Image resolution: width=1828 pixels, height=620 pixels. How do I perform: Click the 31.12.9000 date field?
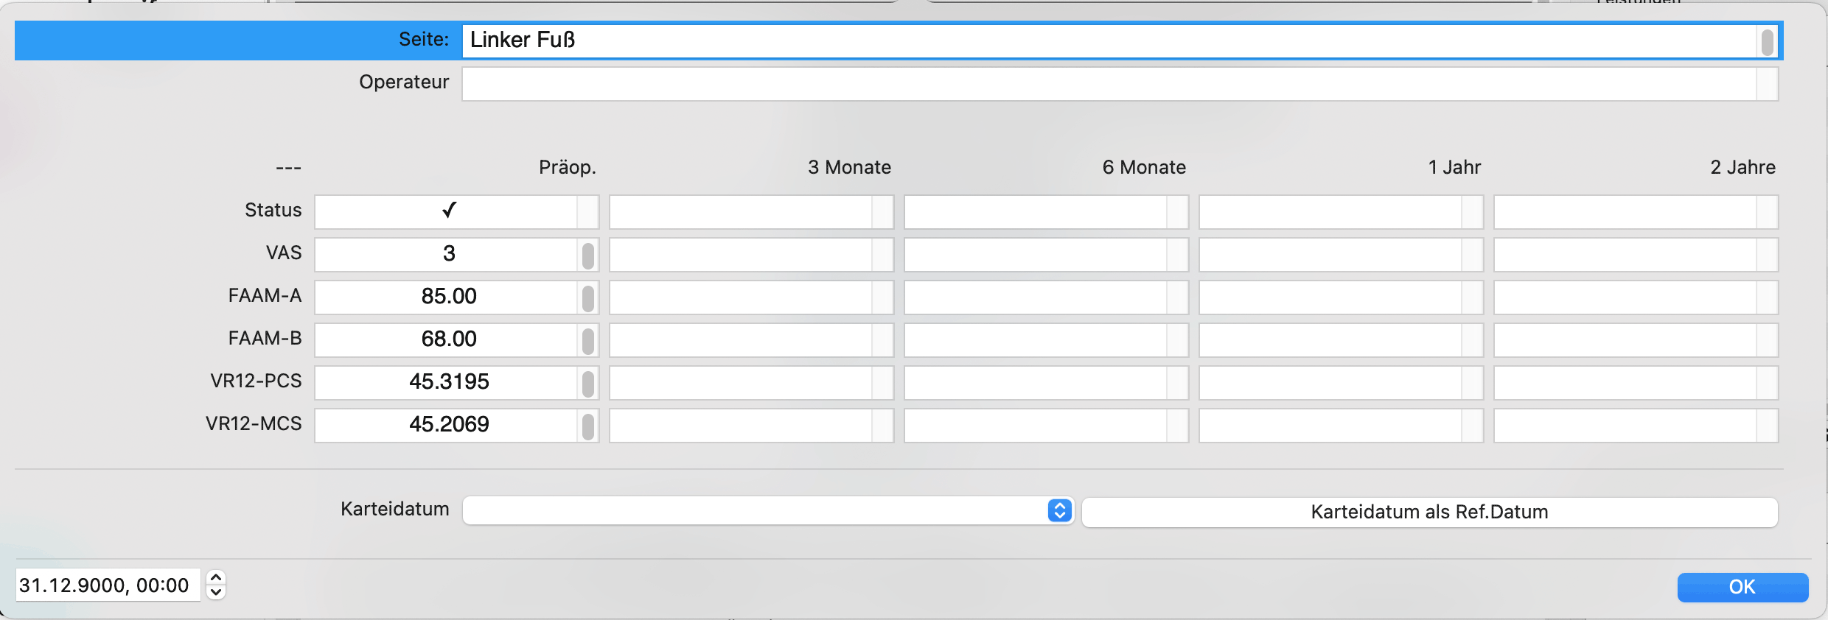pos(108,585)
